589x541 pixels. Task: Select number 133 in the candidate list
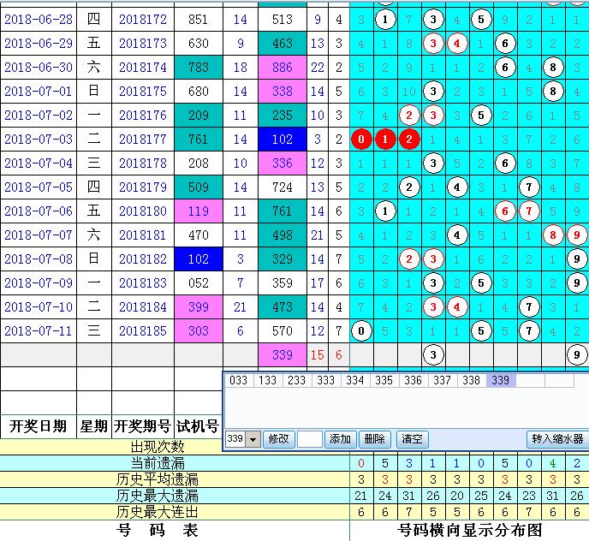click(x=267, y=380)
